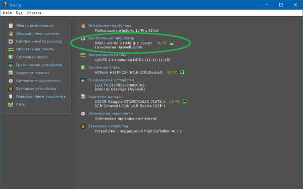Select Системная плата in the sidebar
303x189 pixels.
31,57
